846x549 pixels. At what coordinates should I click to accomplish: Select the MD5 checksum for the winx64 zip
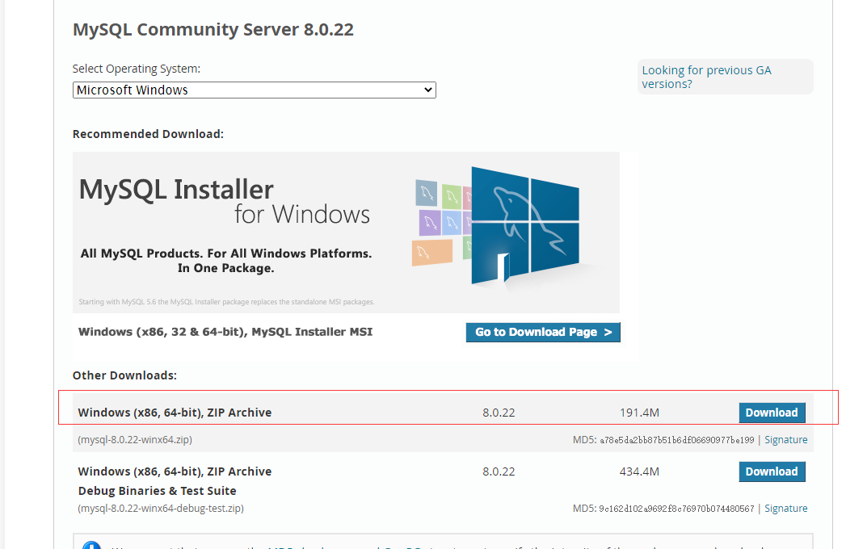click(x=676, y=440)
